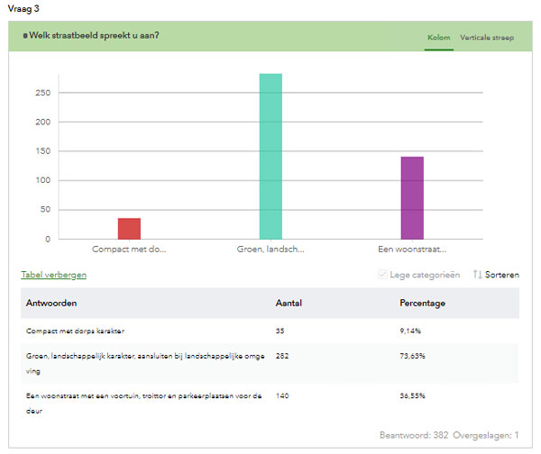This screenshot has width=541, height=454.
Task: Click the Sorteren button
Action: 501,275
